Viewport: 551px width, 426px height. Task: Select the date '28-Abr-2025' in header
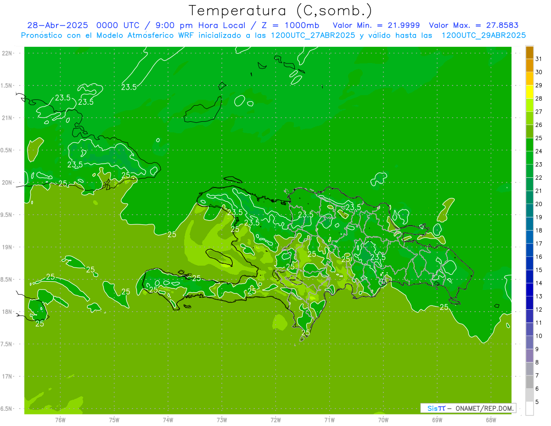(x=57, y=25)
